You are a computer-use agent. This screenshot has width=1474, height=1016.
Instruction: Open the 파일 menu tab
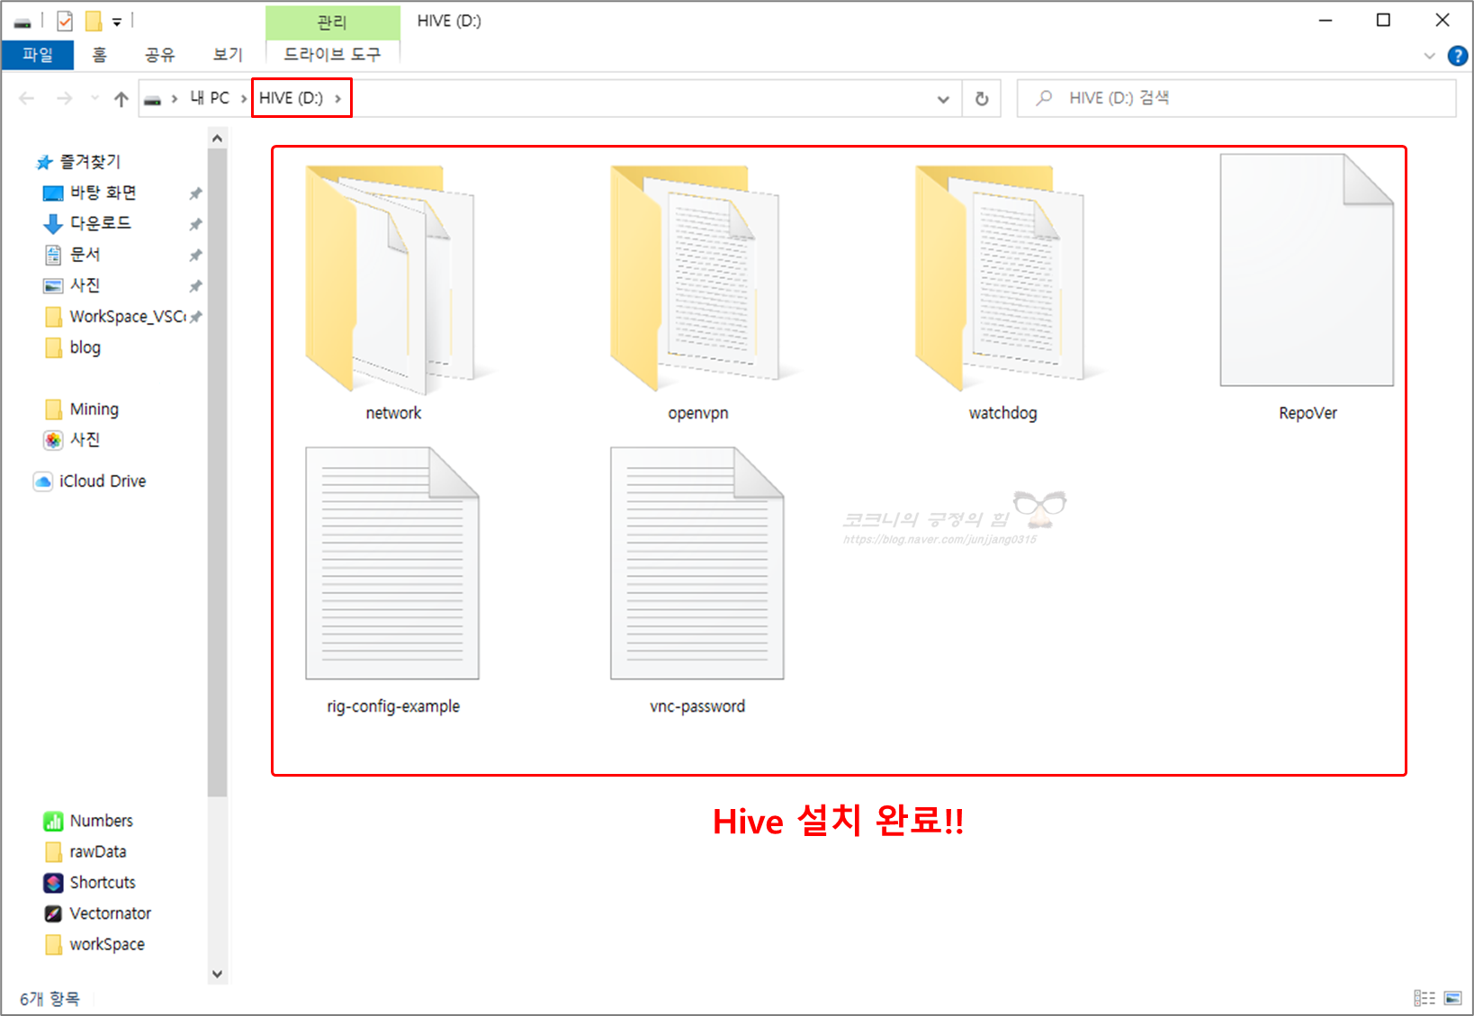38,54
